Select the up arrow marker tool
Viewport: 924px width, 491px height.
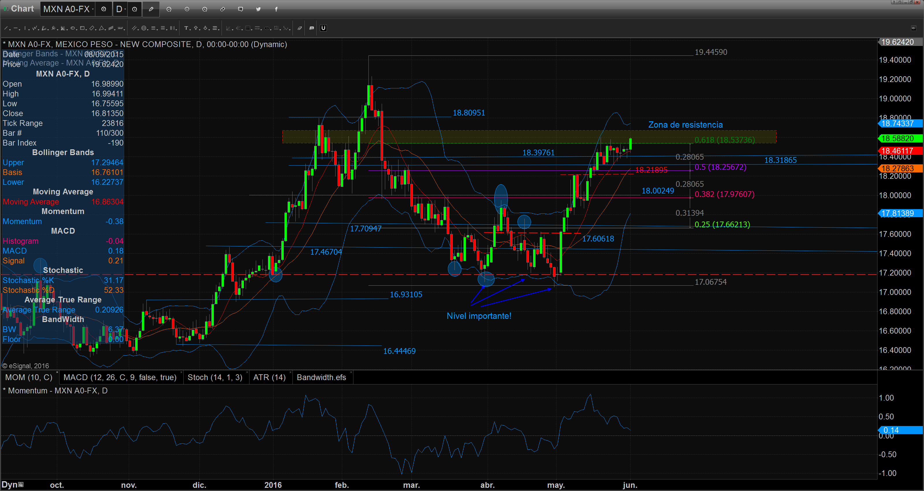pos(196,28)
